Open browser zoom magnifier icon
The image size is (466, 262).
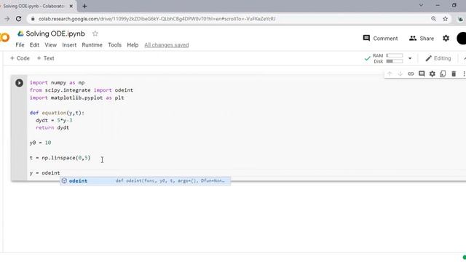pos(434,19)
